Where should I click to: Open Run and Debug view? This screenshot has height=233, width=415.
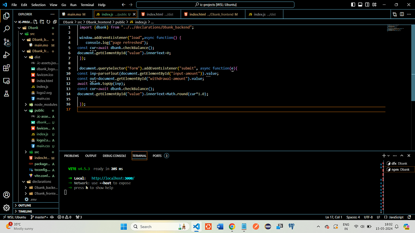click(x=6, y=55)
